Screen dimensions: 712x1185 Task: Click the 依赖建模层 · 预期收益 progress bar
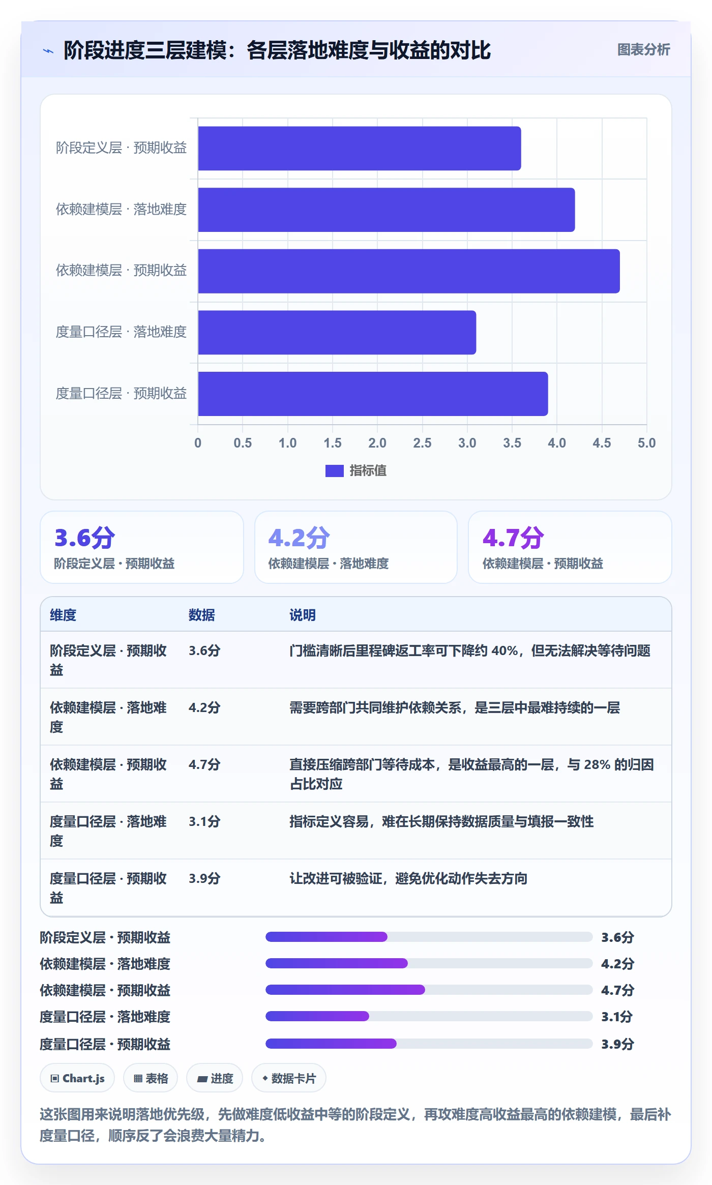point(429,990)
